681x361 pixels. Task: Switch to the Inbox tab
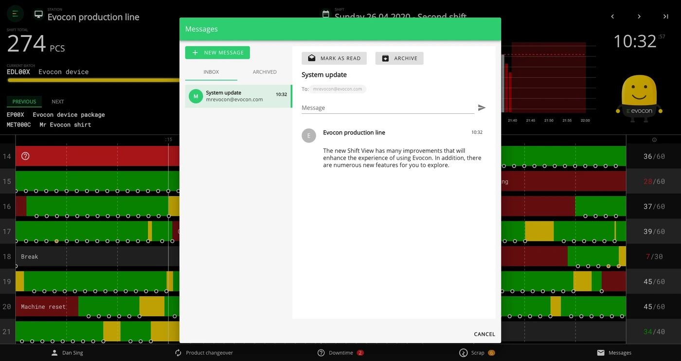[211, 72]
